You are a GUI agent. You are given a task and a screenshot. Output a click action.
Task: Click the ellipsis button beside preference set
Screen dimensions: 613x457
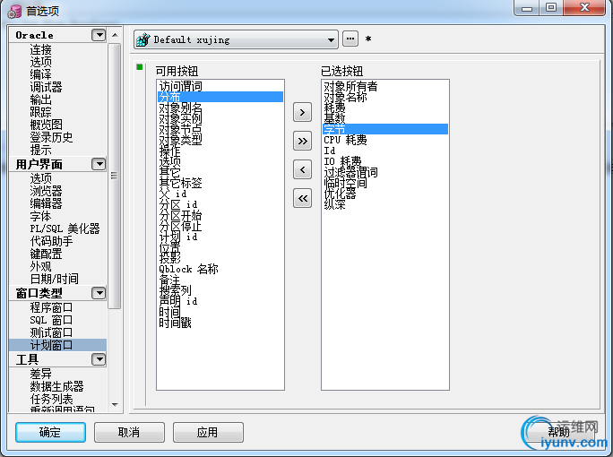click(350, 39)
